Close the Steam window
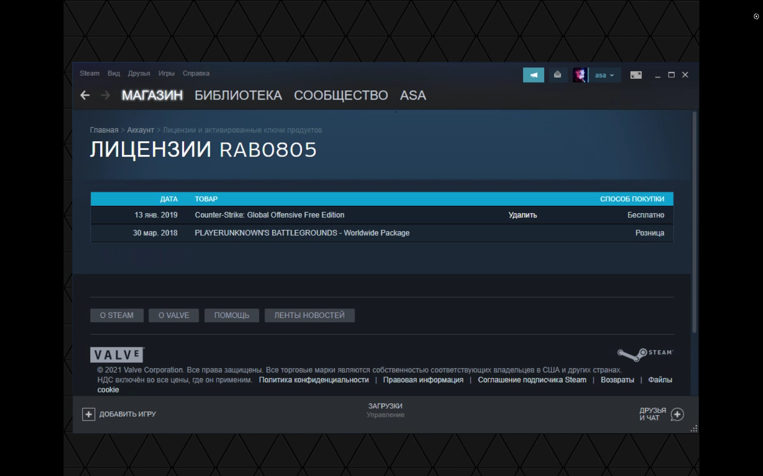 coord(685,75)
